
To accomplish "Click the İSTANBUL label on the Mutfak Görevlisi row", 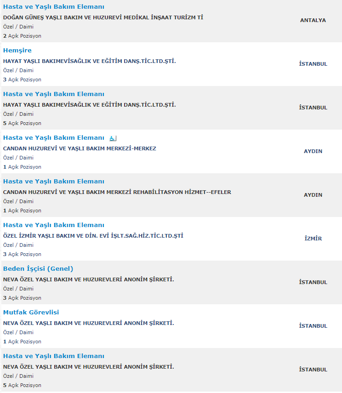I will click(x=313, y=326).
